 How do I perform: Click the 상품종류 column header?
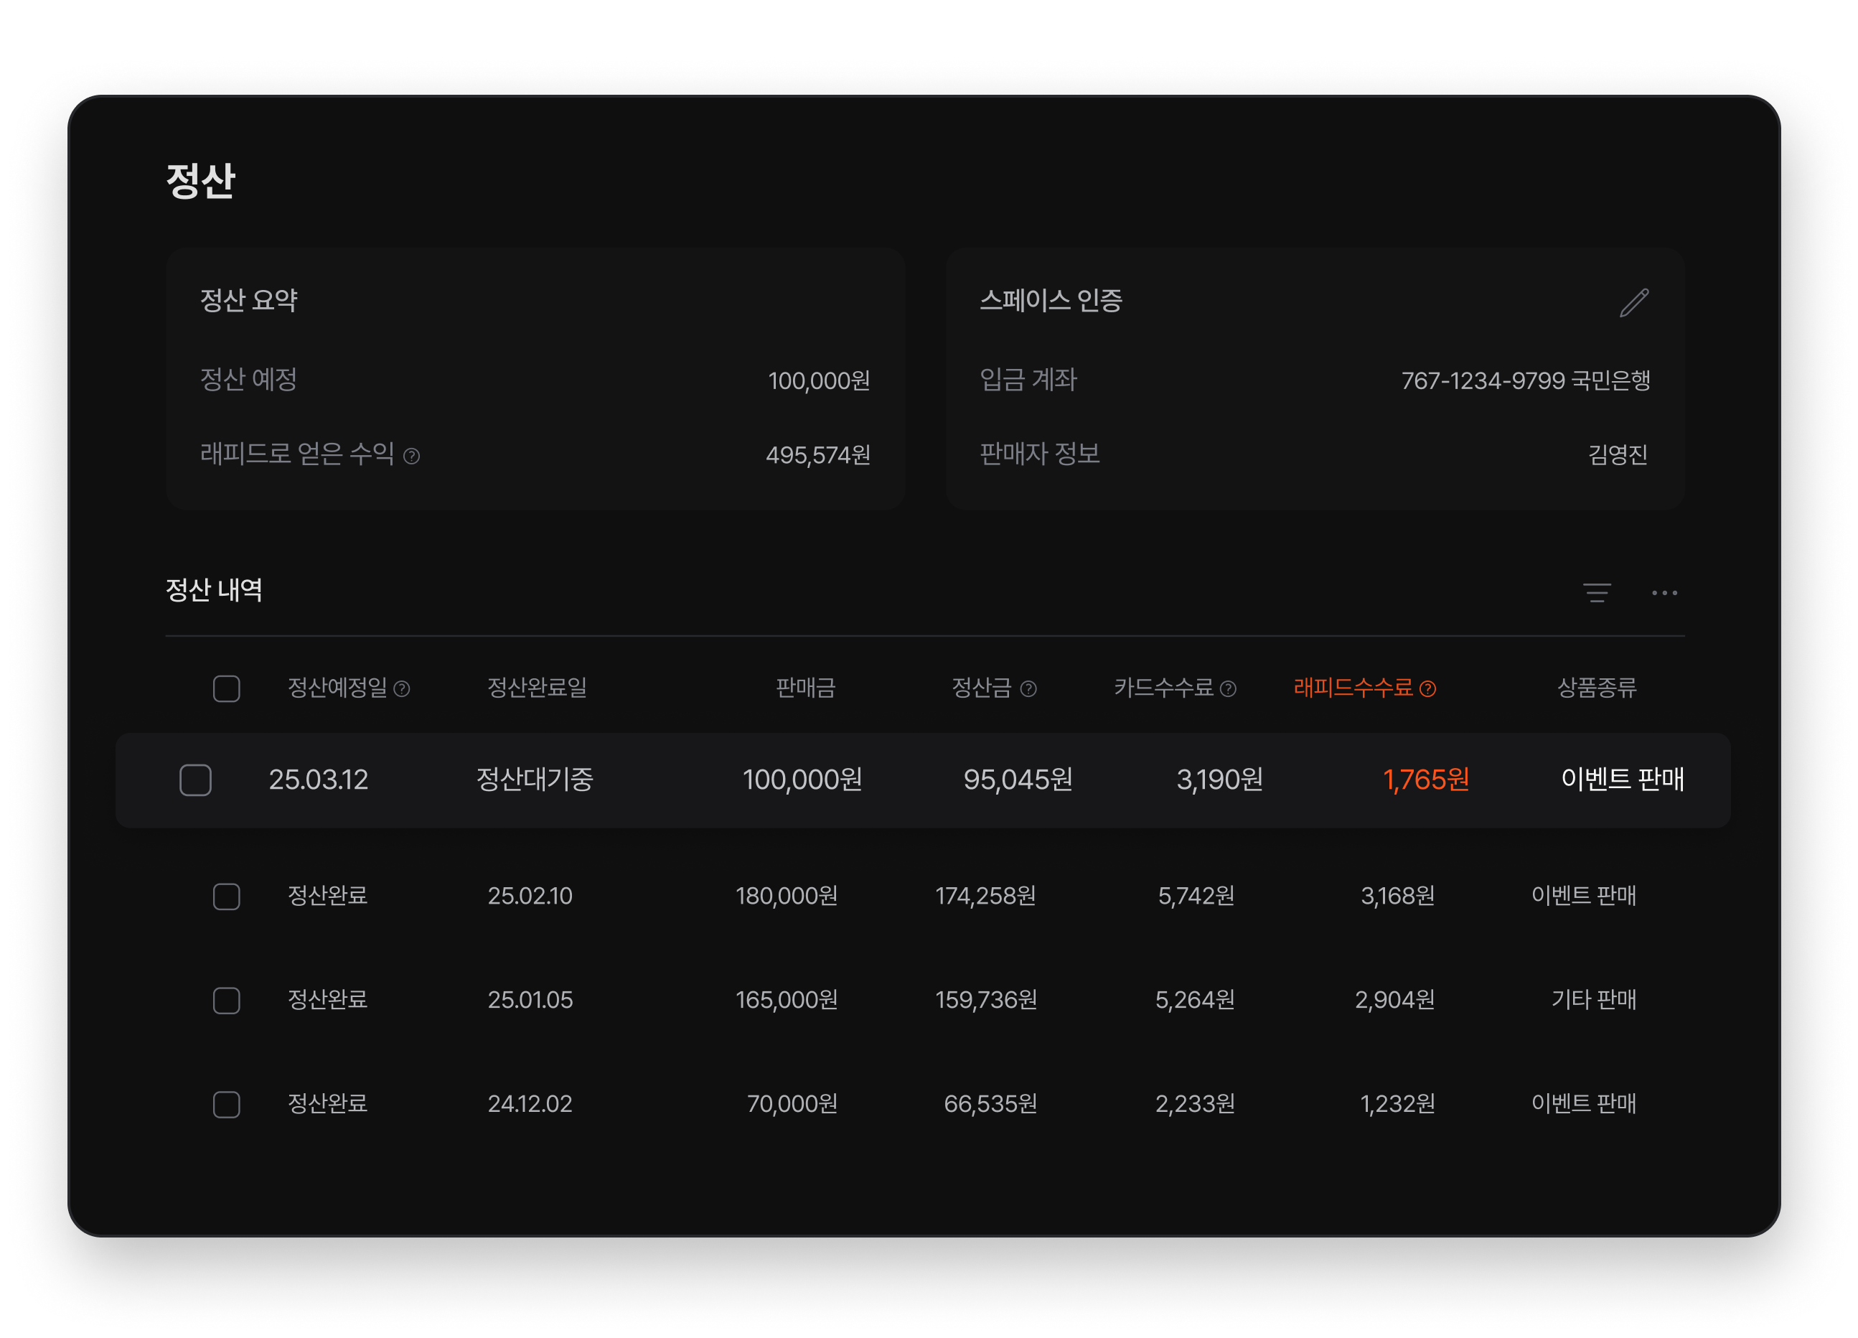1597,689
